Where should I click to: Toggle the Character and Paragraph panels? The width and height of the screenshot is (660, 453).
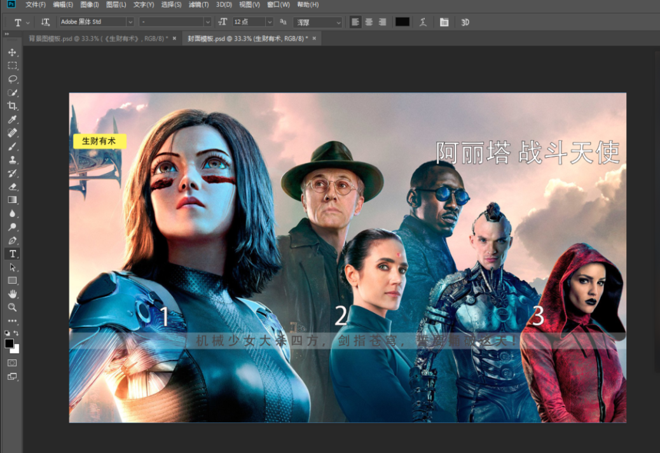pos(444,22)
